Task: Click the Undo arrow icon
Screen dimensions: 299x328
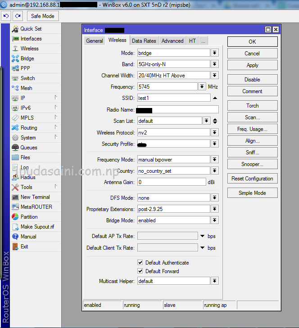Action: (6, 16)
